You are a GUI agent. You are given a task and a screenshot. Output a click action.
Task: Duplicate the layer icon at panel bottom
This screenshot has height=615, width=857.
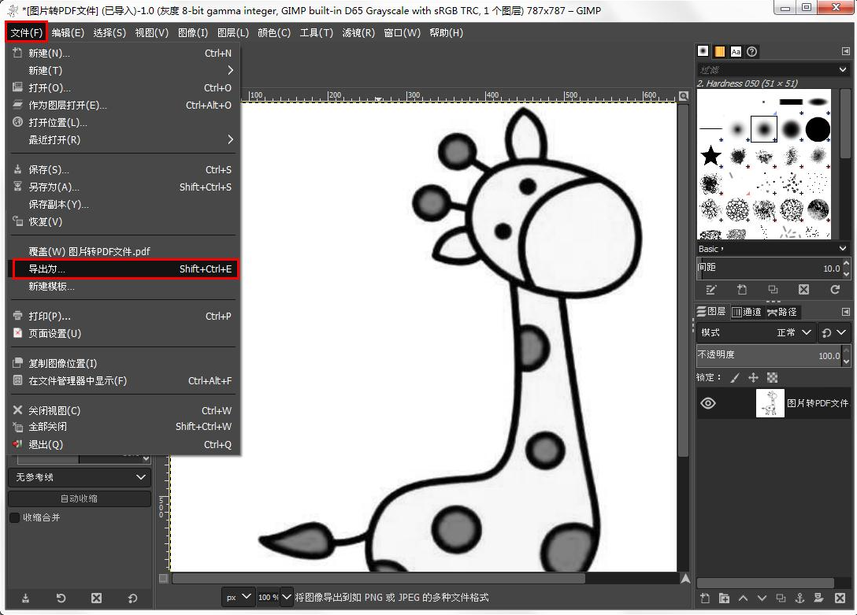781,598
